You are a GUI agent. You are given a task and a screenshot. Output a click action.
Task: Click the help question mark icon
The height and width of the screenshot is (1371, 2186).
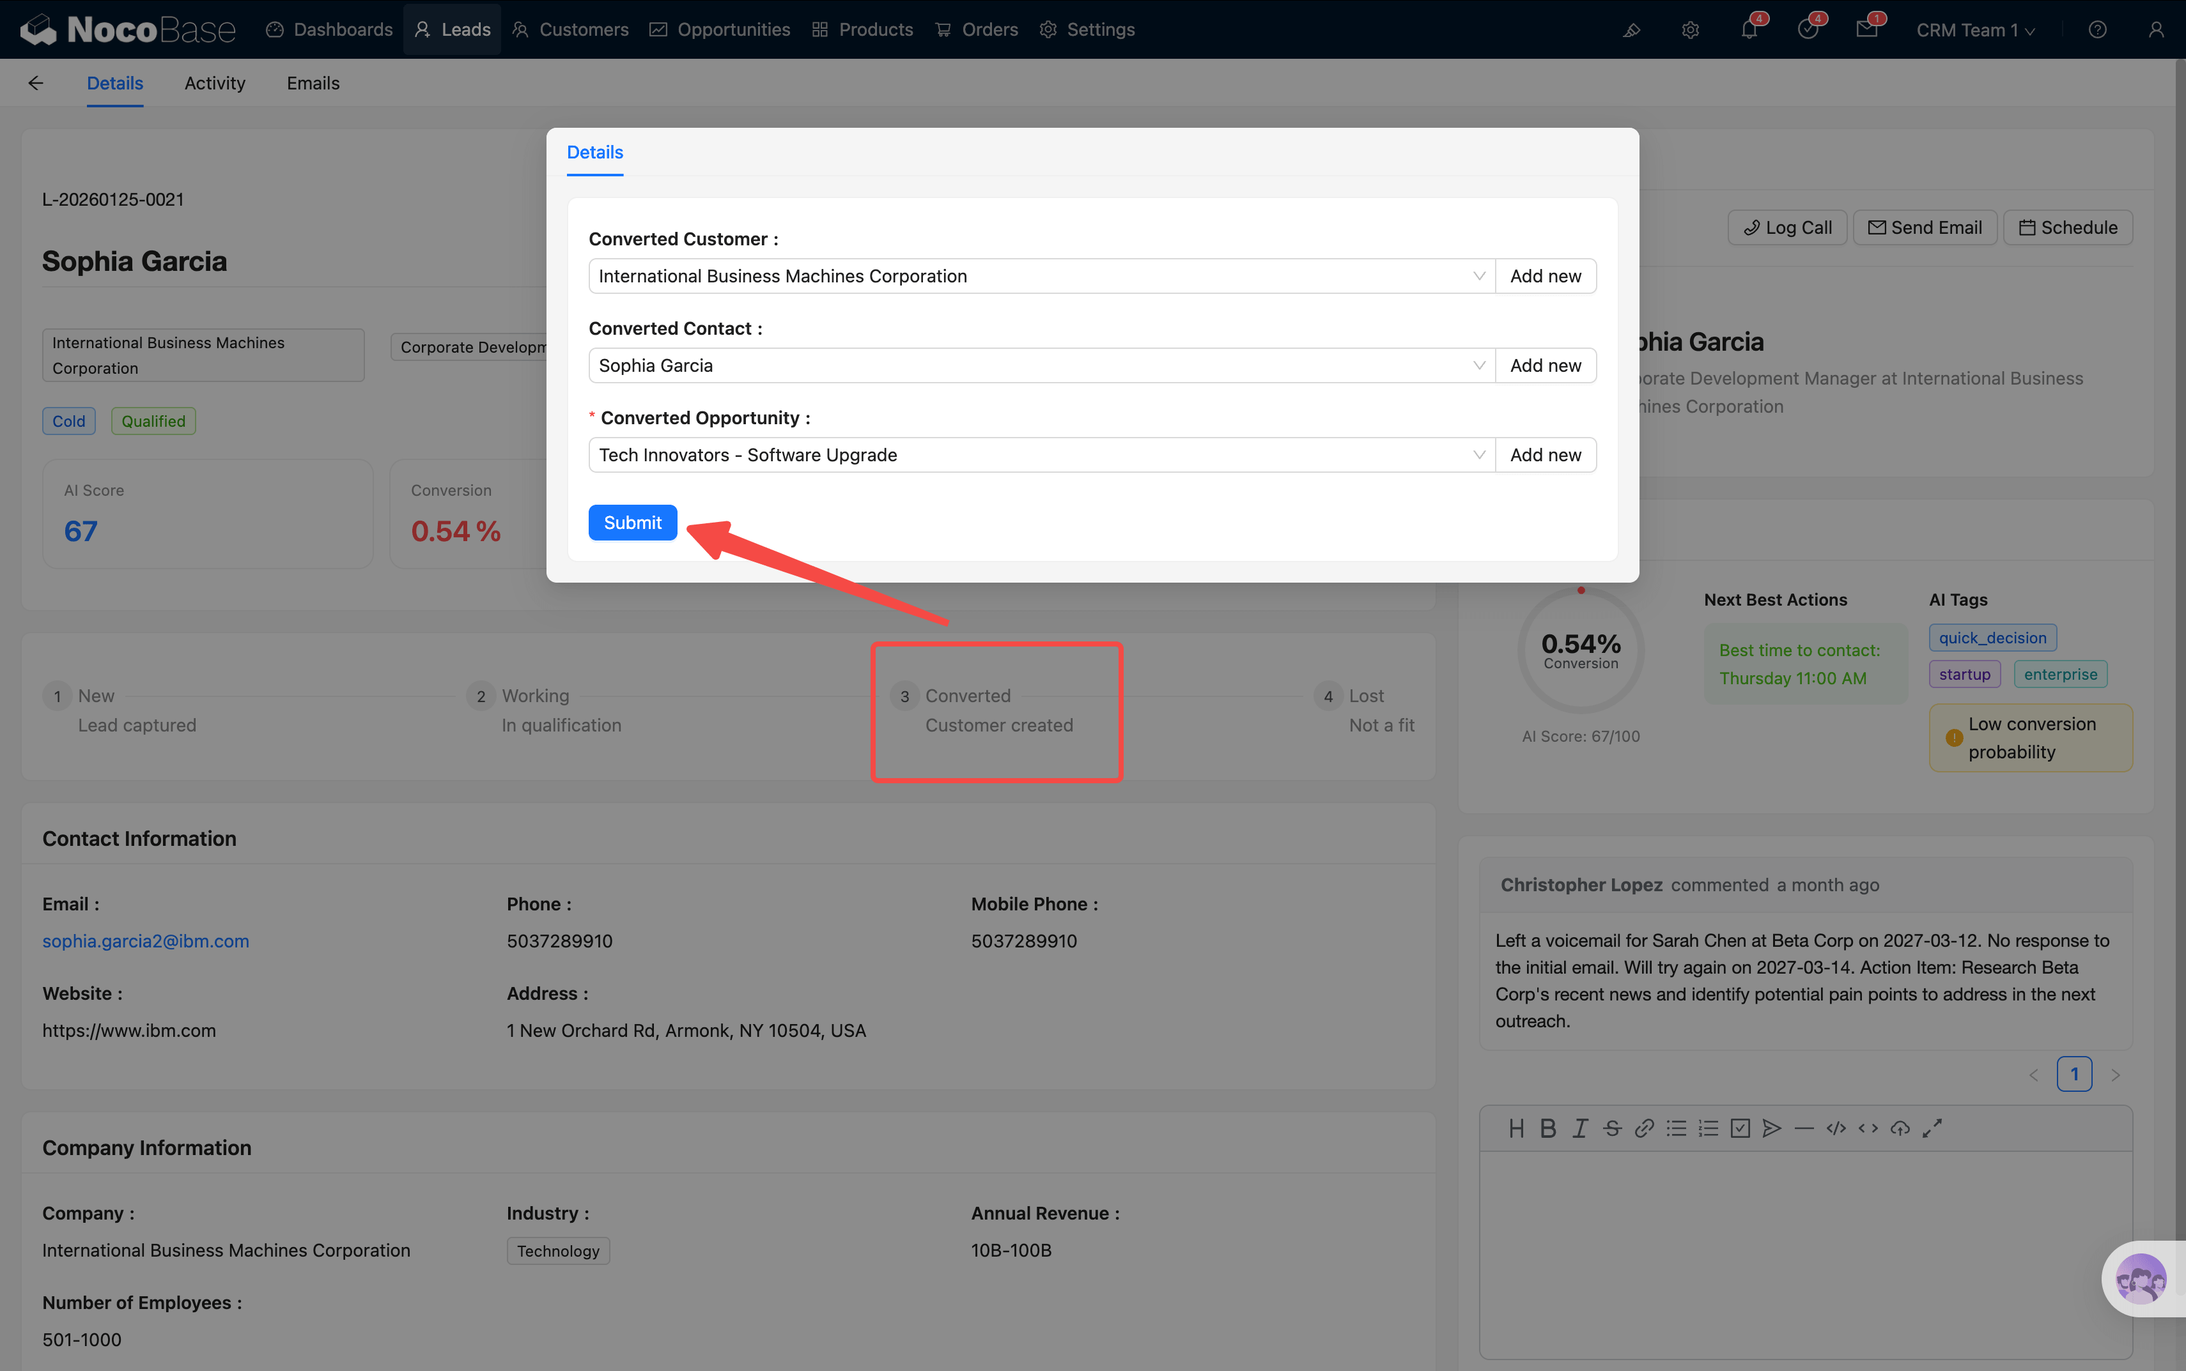click(2097, 30)
